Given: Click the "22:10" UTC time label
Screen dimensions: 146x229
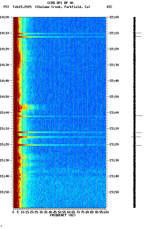Looking at the screenshot, I should coord(114,33).
